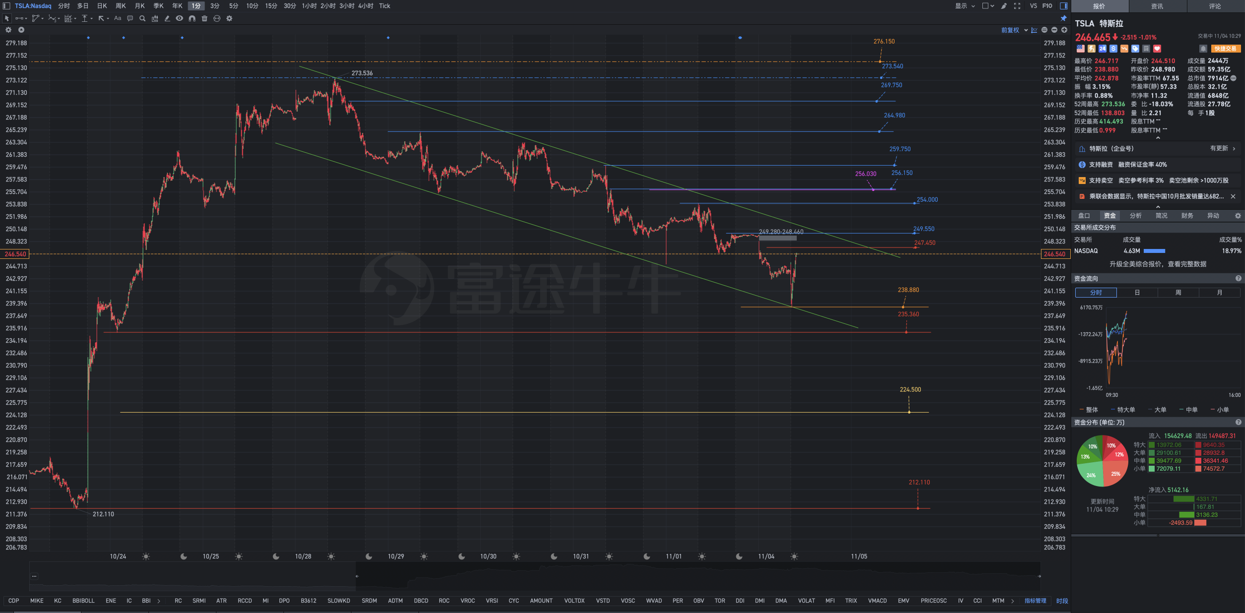
Task: Toggle drawings visibility with eye icon
Action: point(180,18)
